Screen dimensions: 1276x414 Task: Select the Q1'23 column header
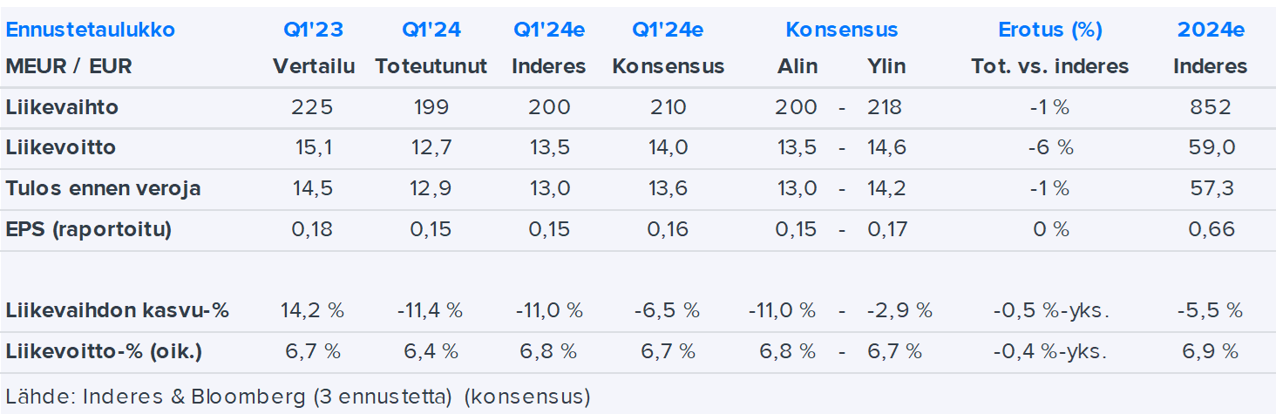313,30
